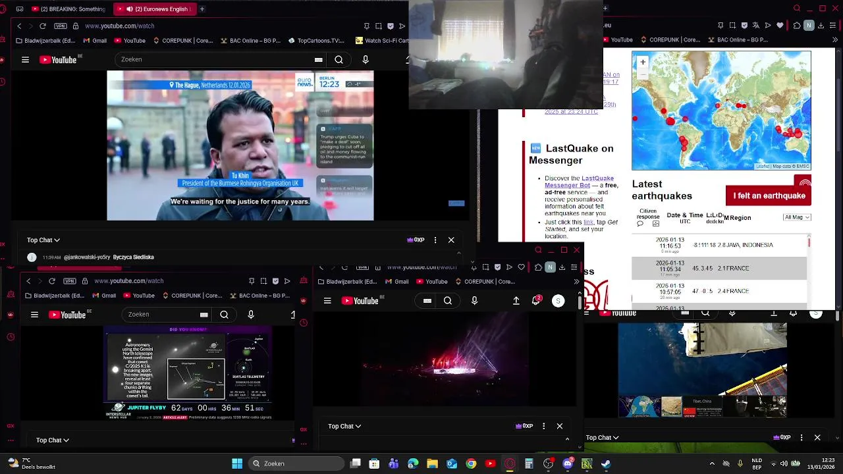Expand bookmark overflow chevrons in concert window

576,282
